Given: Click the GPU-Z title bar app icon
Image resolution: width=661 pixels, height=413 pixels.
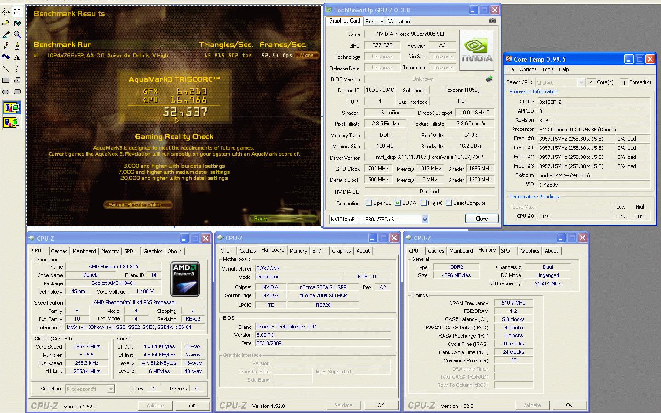Looking at the screenshot, I should pos(329,10).
